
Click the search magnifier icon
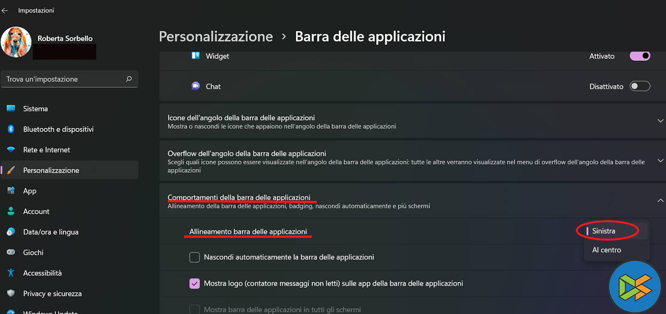click(129, 79)
